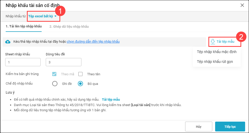This screenshot has height=133, width=249.
Task: Select the Bỏ qua radio option
Action: 80,84
